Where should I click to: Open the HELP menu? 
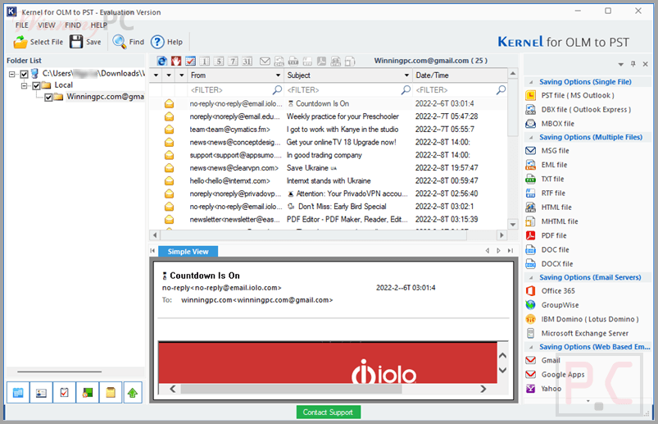99,25
